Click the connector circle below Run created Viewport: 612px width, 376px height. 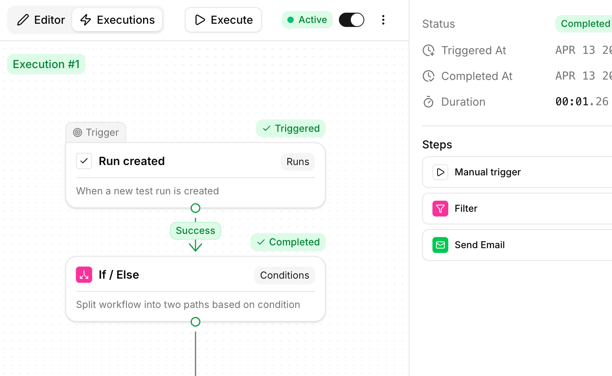[195, 208]
